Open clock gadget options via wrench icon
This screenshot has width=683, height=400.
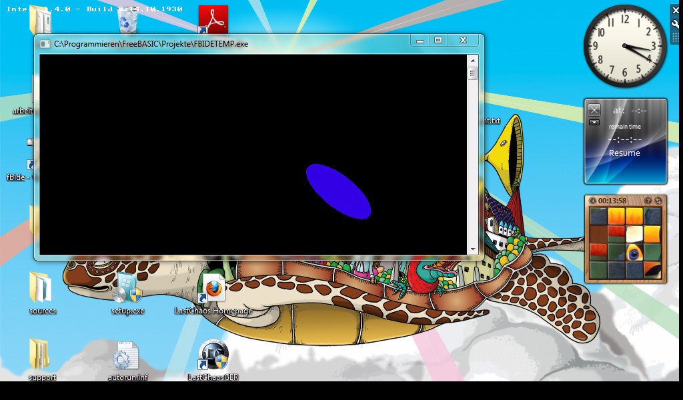pyautogui.click(x=675, y=24)
